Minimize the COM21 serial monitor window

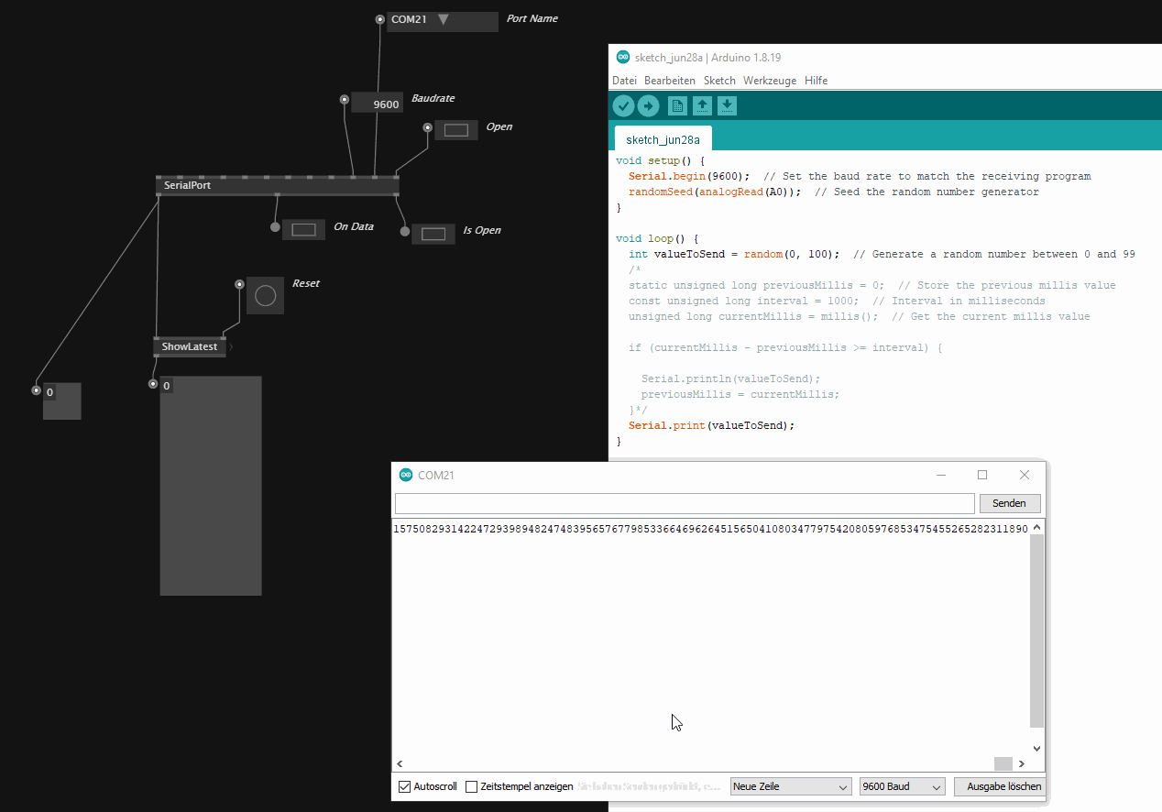click(941, 475)
